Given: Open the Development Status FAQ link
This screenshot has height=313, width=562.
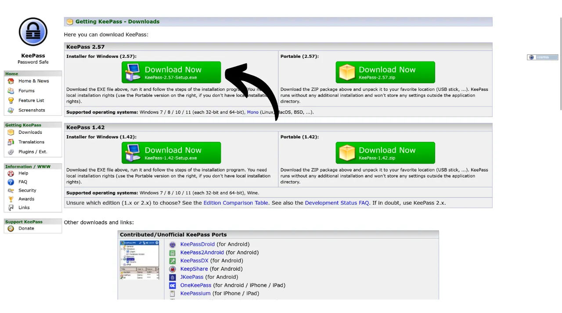Looking at the screenshot, I should [337, 203].
